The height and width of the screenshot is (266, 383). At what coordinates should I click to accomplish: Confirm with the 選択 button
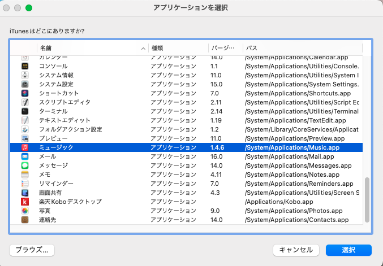coord(348,250)
